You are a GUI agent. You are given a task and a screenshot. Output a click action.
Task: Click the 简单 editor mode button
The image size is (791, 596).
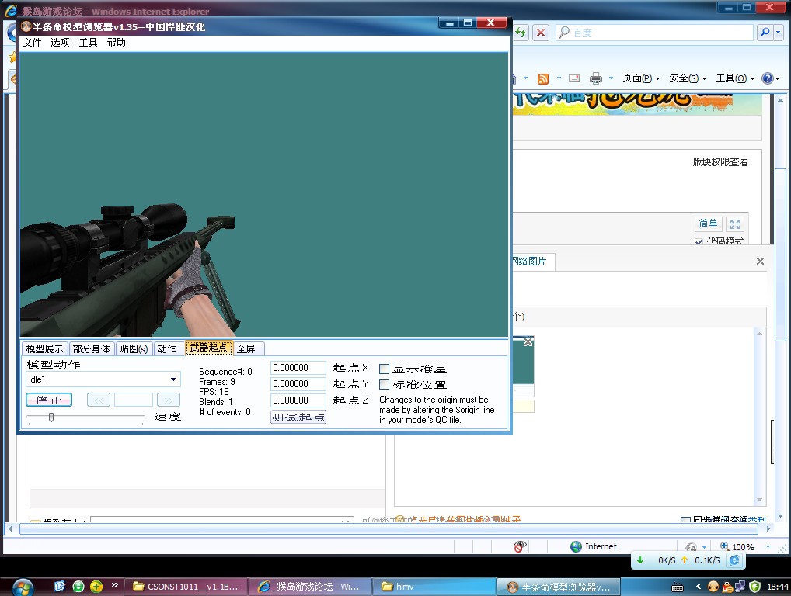click(709, 223)
